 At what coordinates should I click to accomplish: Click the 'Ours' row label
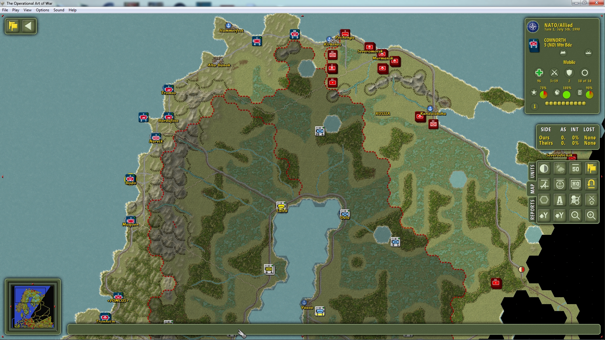[x=544, y=138]
